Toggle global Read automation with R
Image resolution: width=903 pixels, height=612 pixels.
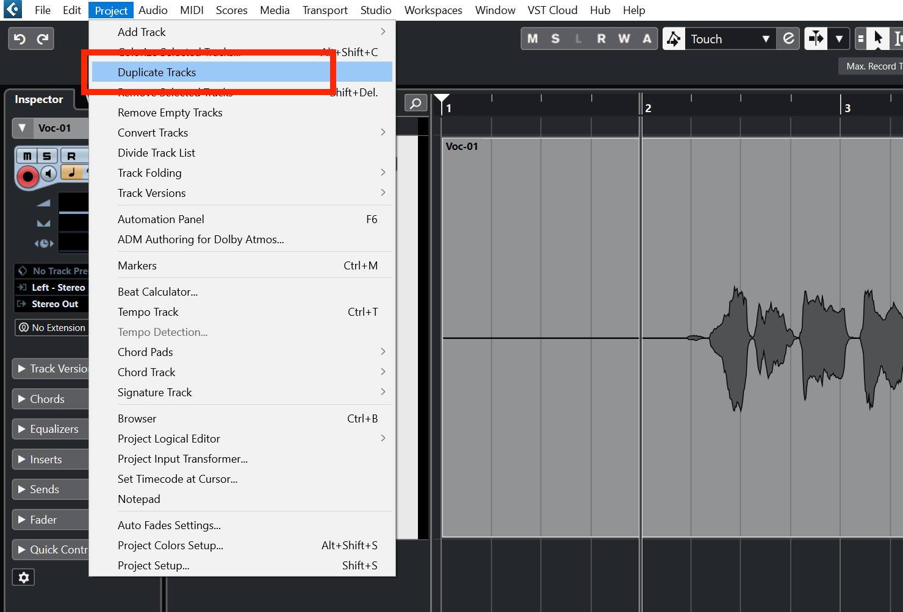tap(601, 38)
